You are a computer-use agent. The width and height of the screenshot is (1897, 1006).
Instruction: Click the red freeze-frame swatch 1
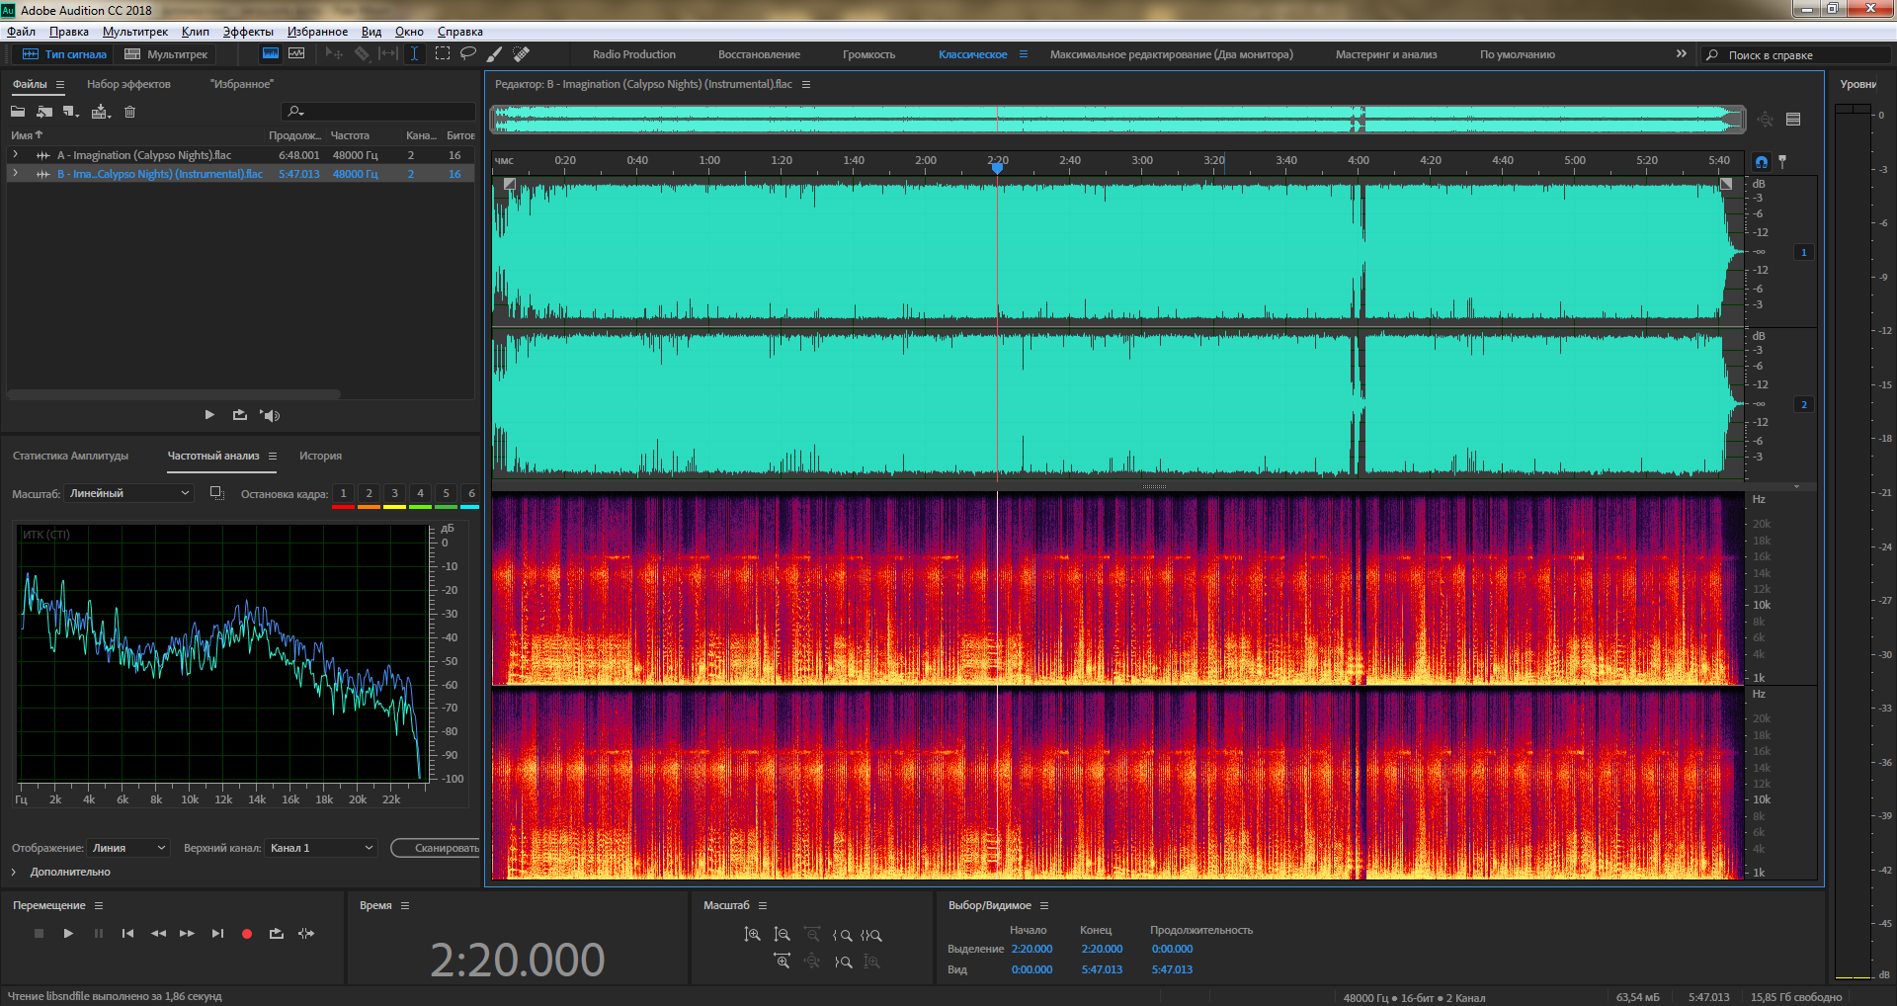(343, 494)
